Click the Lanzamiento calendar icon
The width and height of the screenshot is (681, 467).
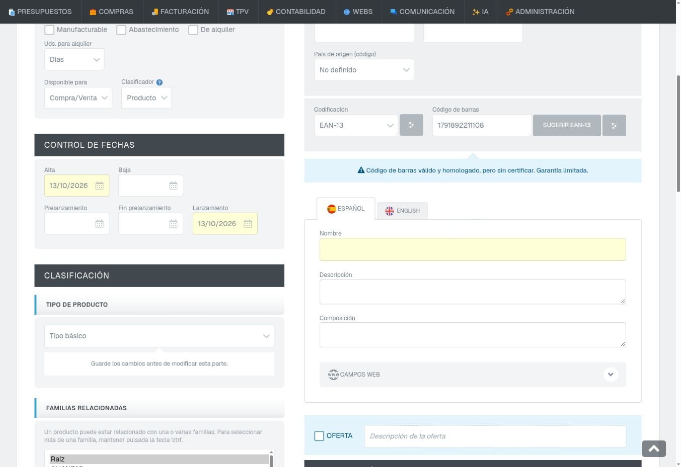[x=248, y=224]
